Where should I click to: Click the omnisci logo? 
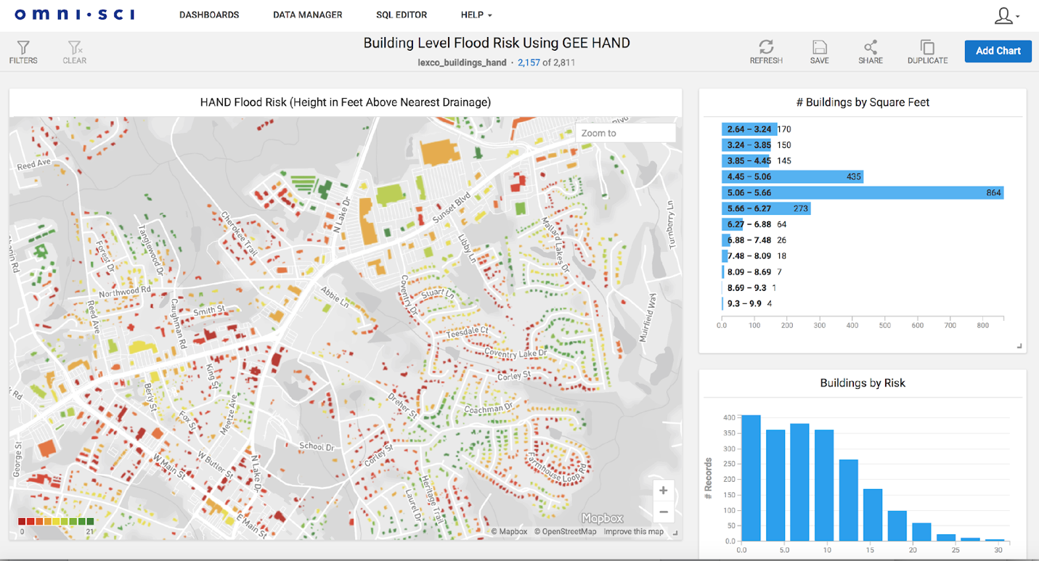click(73, 13)
